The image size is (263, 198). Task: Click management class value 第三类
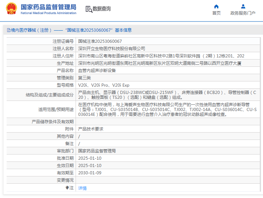(84, 78)
